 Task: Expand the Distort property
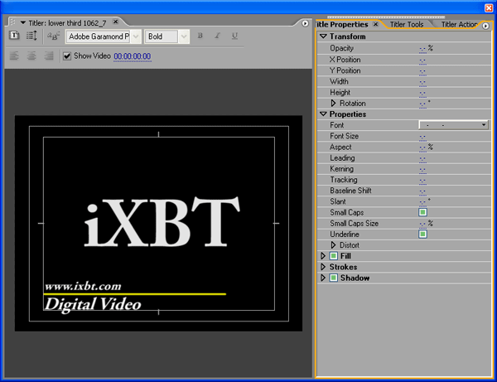point(333,244)
